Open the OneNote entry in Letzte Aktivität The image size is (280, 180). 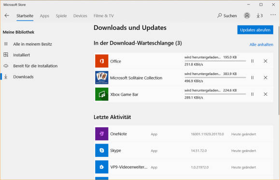183,134
